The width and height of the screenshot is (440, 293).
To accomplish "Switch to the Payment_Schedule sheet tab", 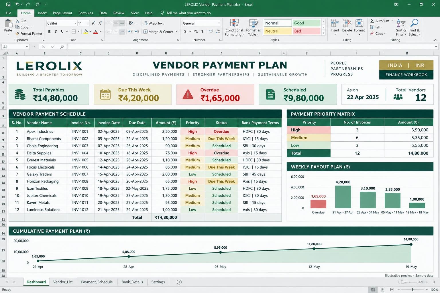I will tap(97, 282).
